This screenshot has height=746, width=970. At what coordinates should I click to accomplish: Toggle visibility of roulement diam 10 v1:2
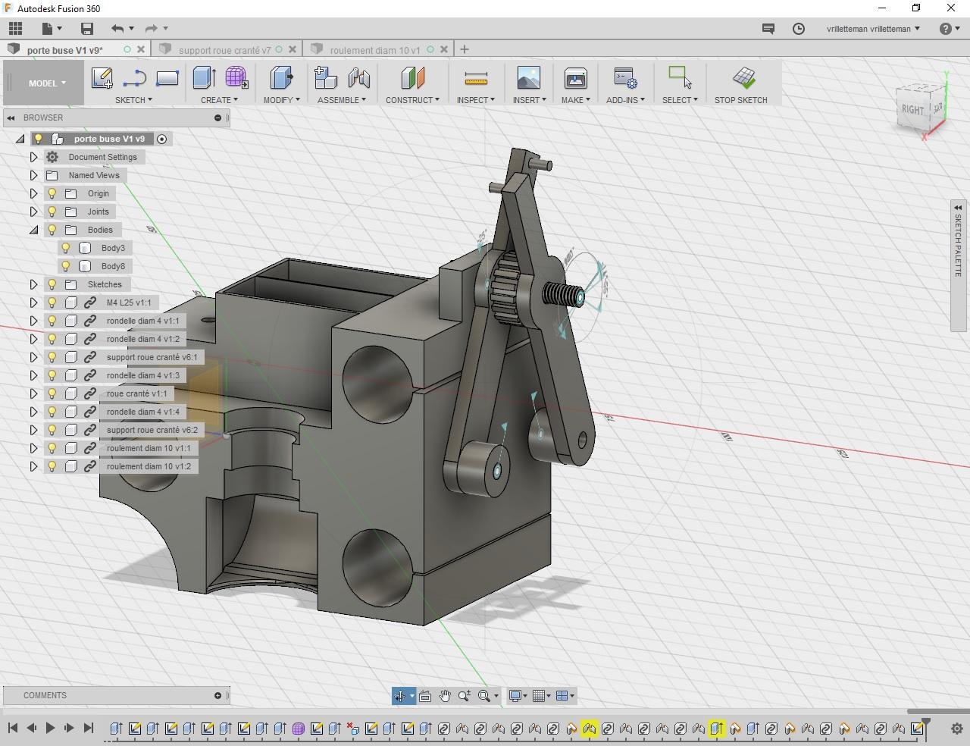52,466
